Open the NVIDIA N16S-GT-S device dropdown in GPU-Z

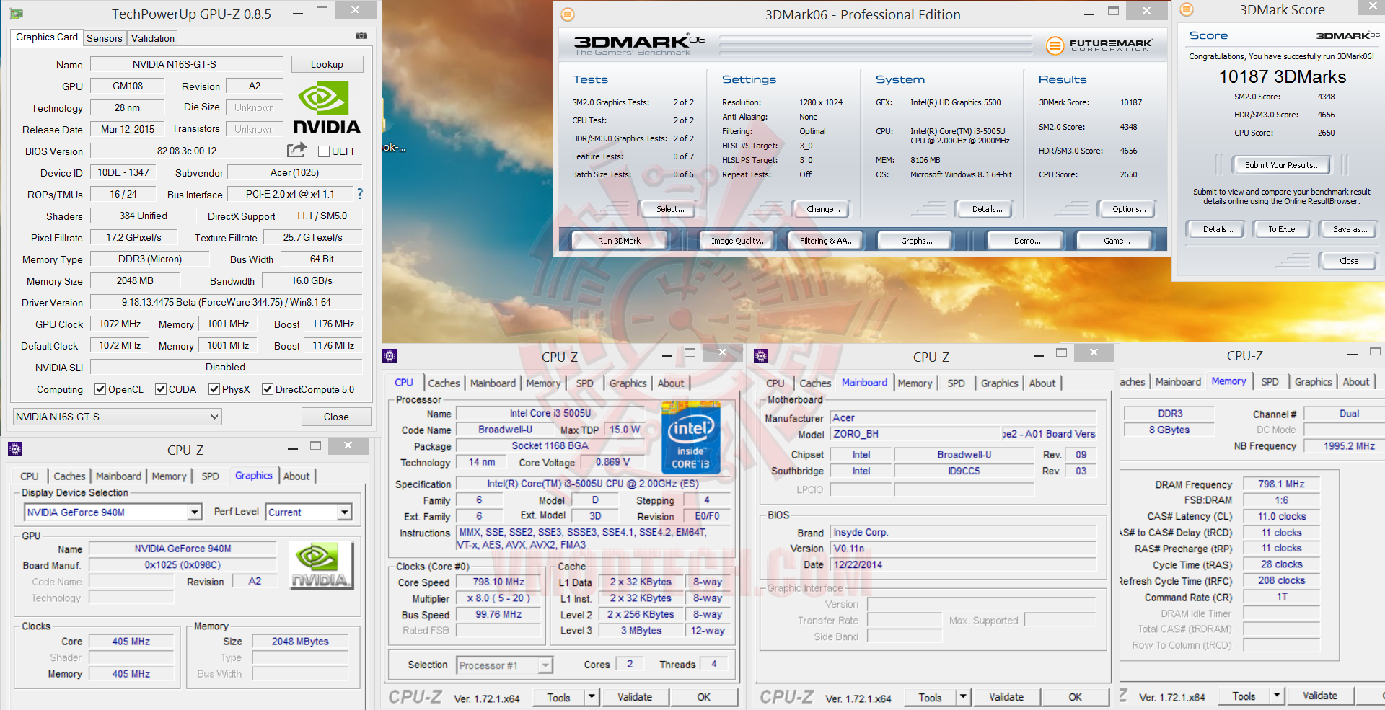pyautogui.click(x=118, y=417)
